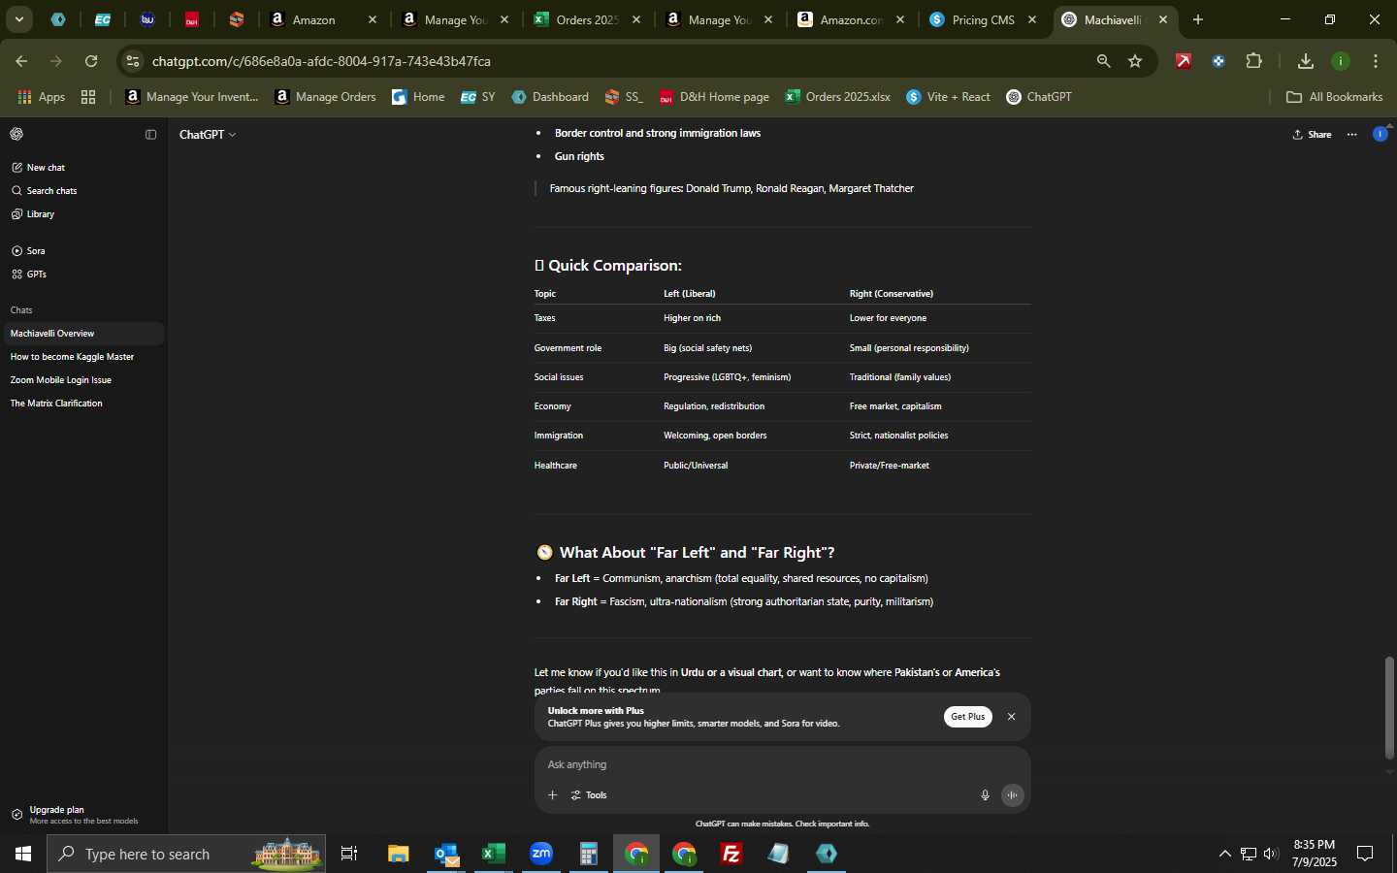Open Windows Start menu
Image resolution: width=1397 pixels, height=873 pixels.
tap(22, 854)
